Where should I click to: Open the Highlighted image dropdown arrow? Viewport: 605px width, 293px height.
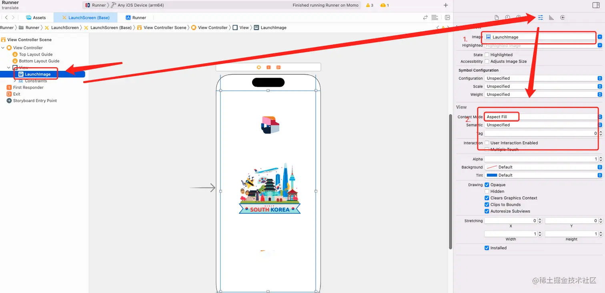tap(600, 46)
